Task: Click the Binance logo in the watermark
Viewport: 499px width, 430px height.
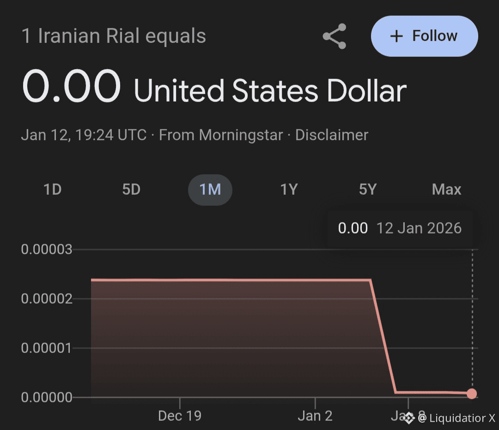Action: pos(408,418)
